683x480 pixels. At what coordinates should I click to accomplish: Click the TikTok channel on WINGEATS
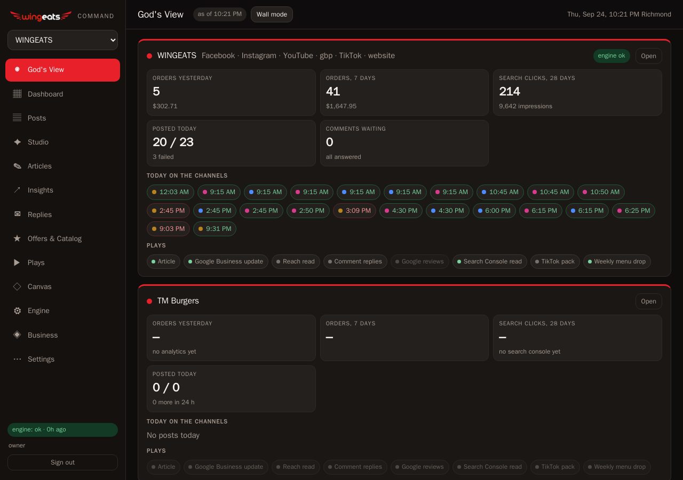350,55
